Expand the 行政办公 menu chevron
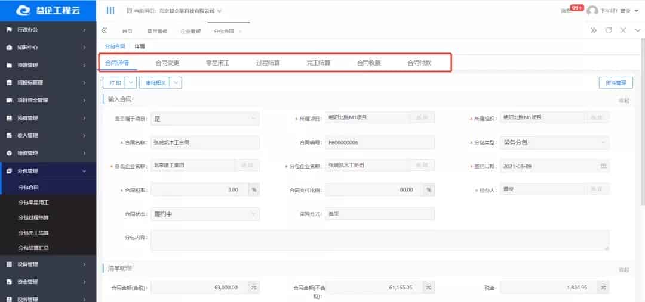645x302 pixels. point(84,30)
